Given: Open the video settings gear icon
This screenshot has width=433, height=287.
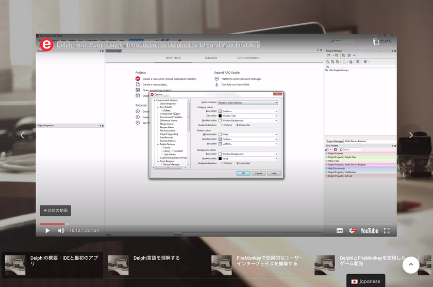Looking at the screenshot, I should pos(352,230).
